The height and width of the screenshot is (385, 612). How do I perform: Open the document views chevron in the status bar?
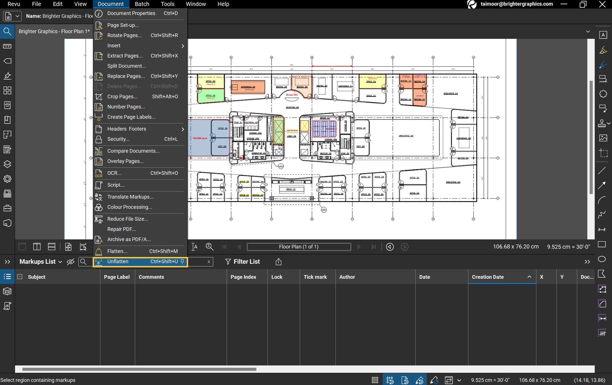459,380
